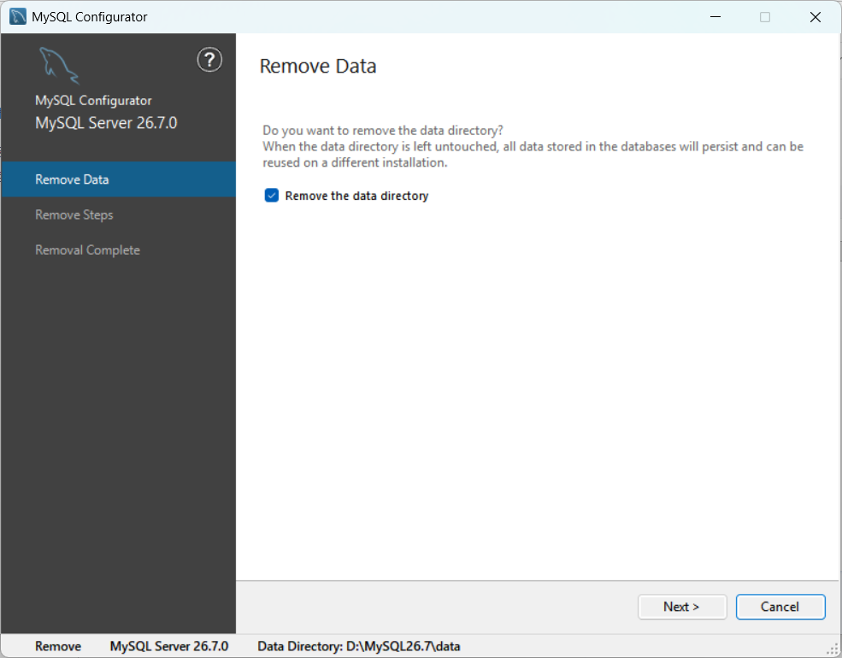Click the MySQL dolphin logo in sidebar
This screenshot has height=658, width=842.
point(59,66)
